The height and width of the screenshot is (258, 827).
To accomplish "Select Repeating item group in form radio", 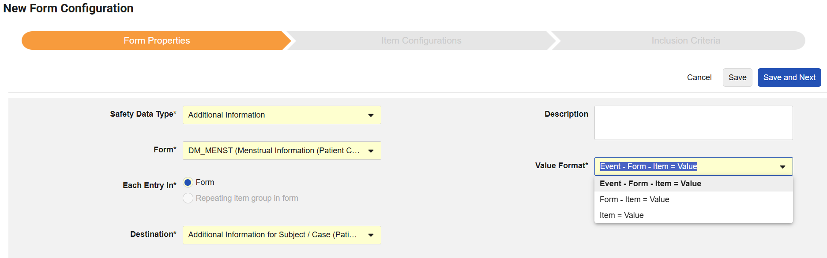I will coord(188,198).
